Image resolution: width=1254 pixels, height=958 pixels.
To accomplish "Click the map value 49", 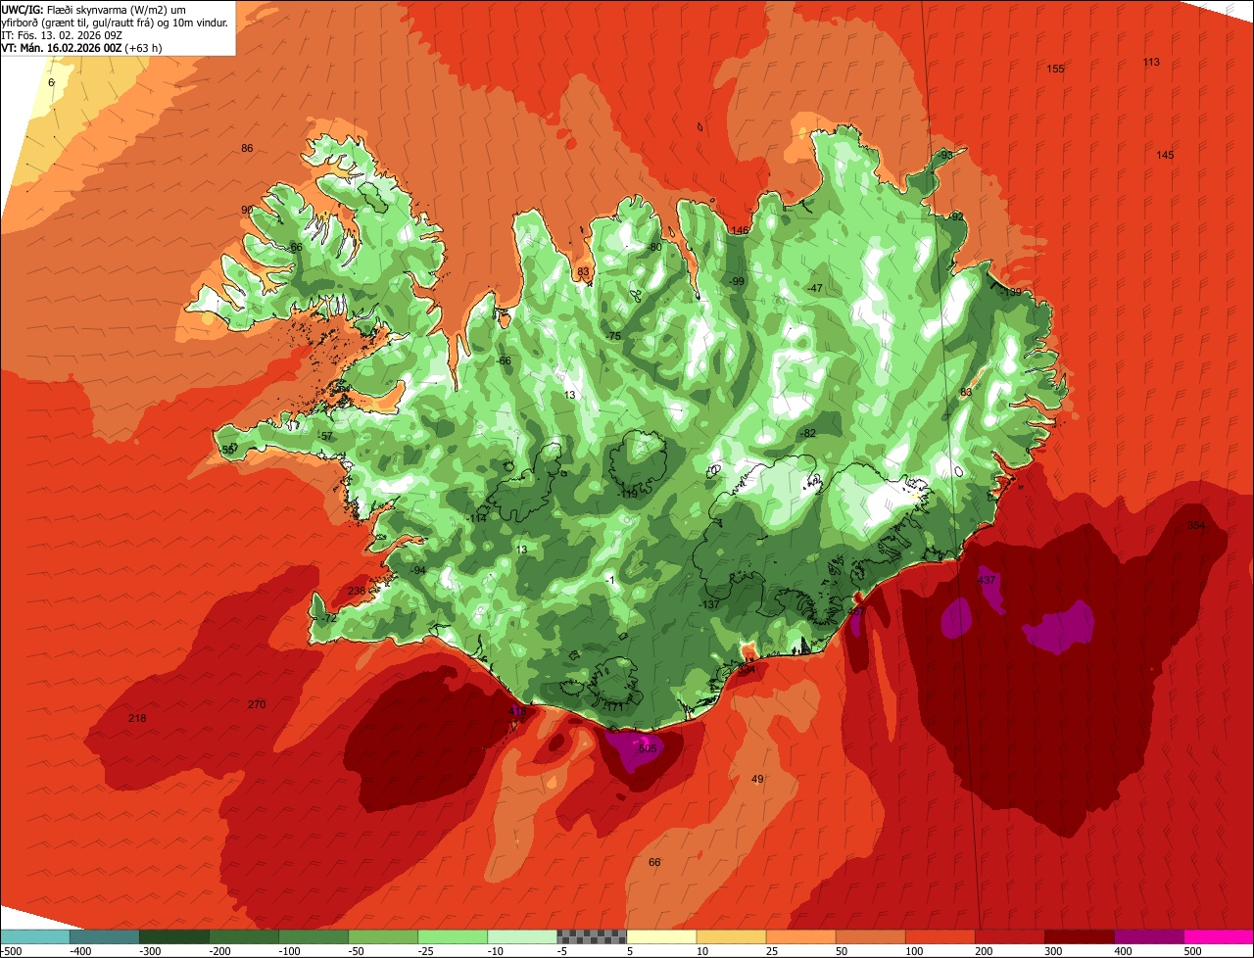I will (757, 779).
